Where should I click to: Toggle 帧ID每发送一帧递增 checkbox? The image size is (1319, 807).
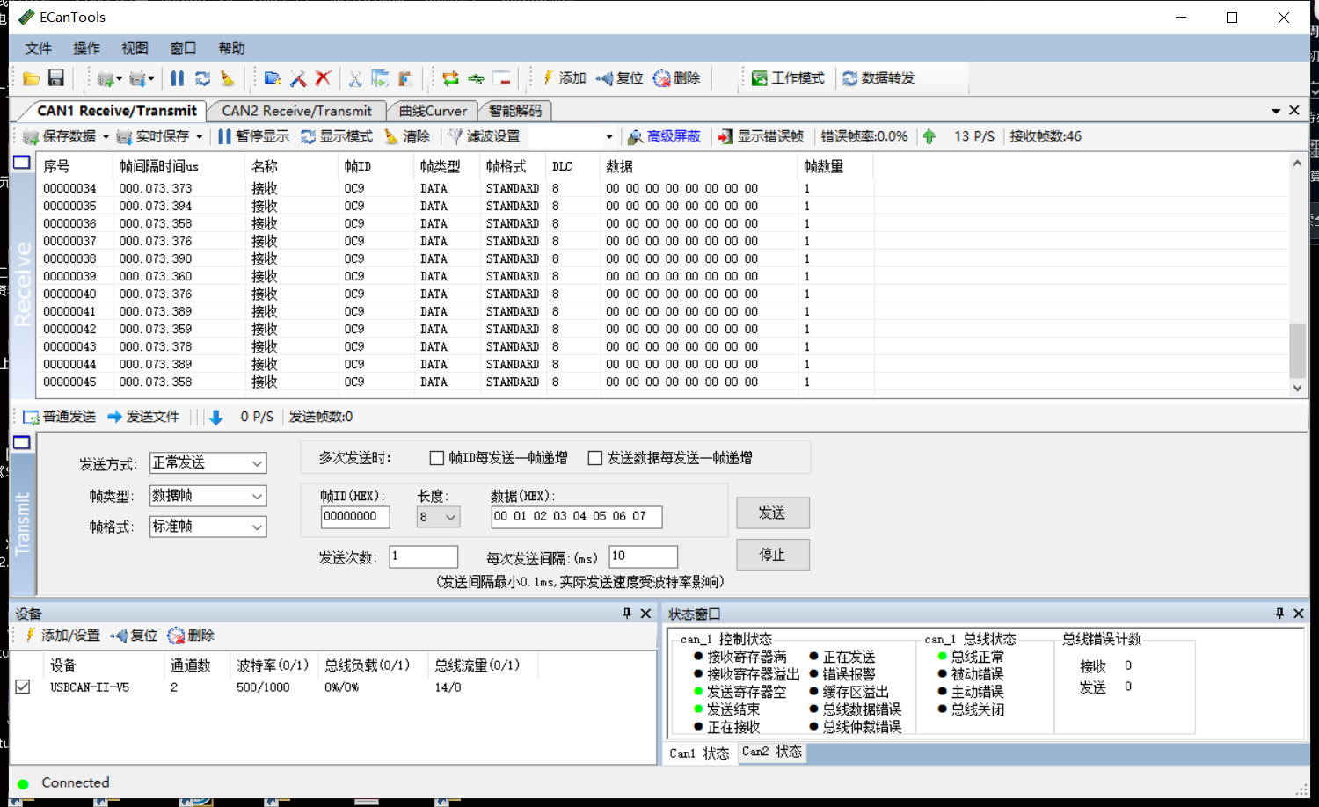[x=436, y=458]
